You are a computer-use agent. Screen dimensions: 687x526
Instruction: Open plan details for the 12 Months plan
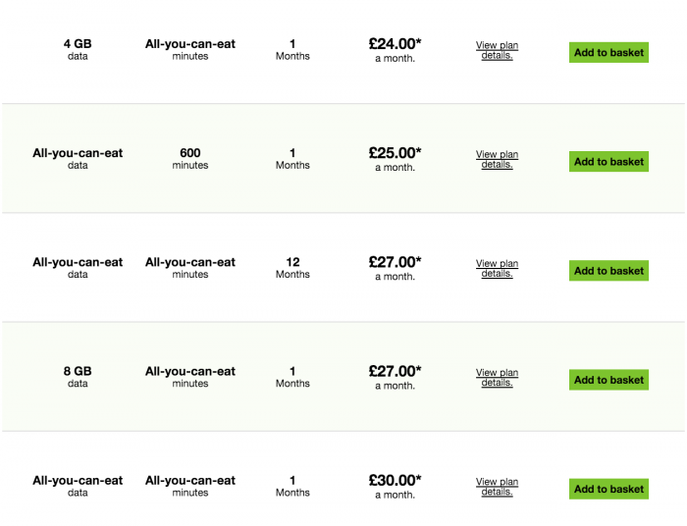(497, 269)
